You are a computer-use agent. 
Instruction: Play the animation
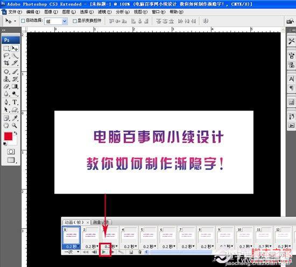pos(104,252)
